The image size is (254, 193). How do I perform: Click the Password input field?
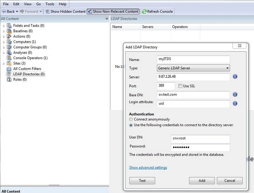click(x=200, y=148)
